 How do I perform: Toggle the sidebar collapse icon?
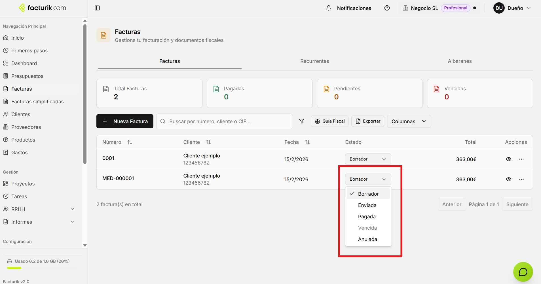pos(97,8)
